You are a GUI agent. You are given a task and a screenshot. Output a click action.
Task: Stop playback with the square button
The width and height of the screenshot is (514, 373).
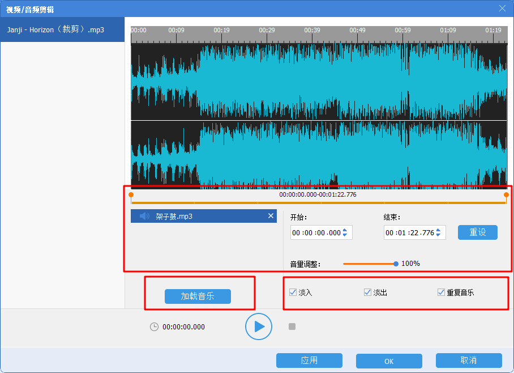[292, 327]
